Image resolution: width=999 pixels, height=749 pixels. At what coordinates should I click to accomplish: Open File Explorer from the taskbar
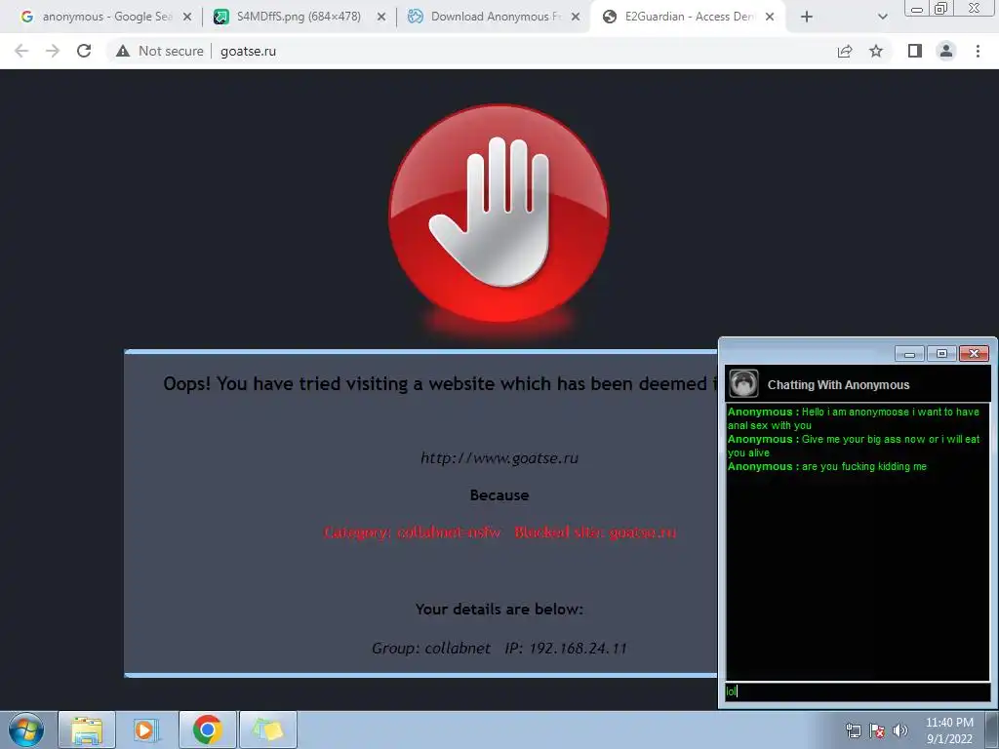[87, 729]
